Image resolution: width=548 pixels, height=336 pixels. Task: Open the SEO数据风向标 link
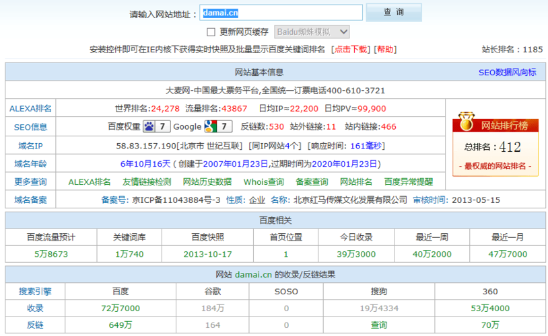point(507,72)
